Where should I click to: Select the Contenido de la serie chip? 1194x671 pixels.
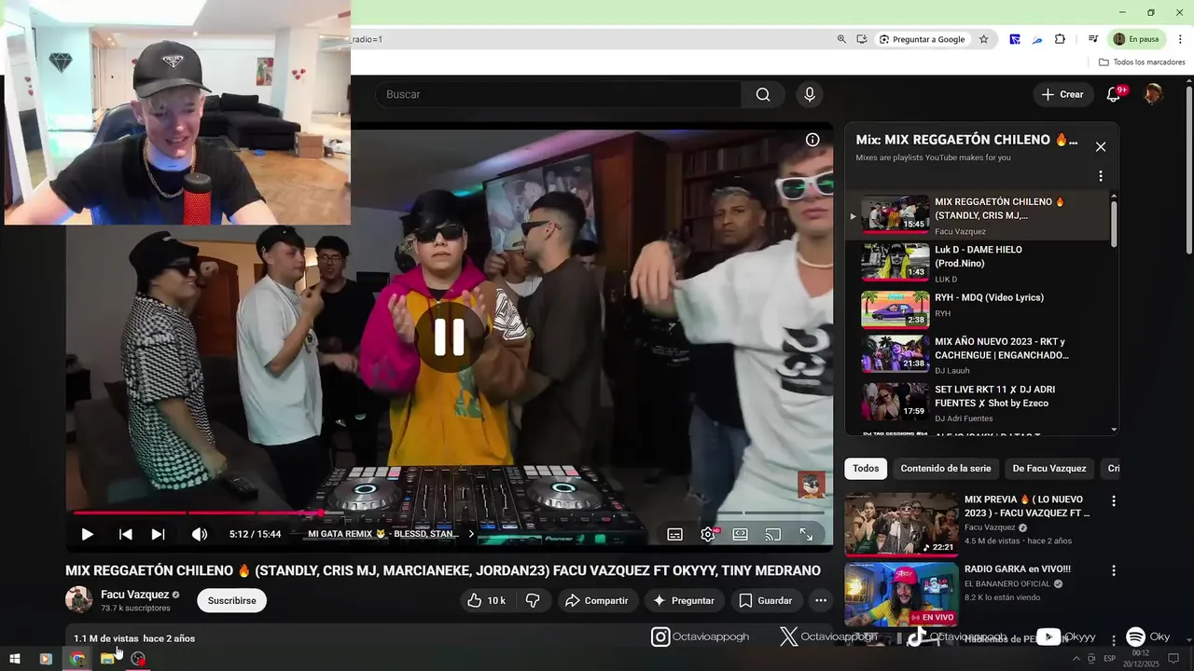[x=946, y=468]
